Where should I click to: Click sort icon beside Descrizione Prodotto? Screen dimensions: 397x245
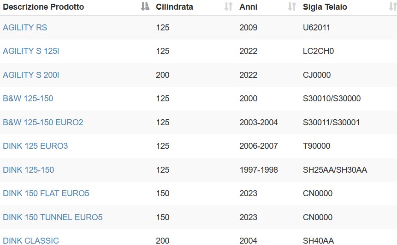[145, 6]
